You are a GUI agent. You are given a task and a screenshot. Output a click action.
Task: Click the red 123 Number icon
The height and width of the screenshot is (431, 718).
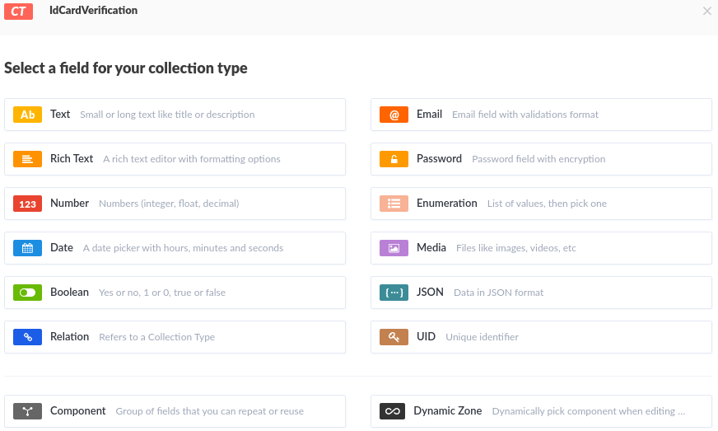28,204
